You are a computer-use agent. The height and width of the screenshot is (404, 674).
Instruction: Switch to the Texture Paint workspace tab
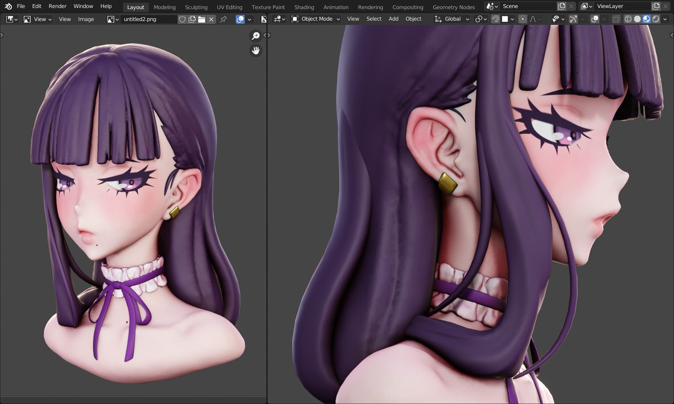tap(268, 7)
